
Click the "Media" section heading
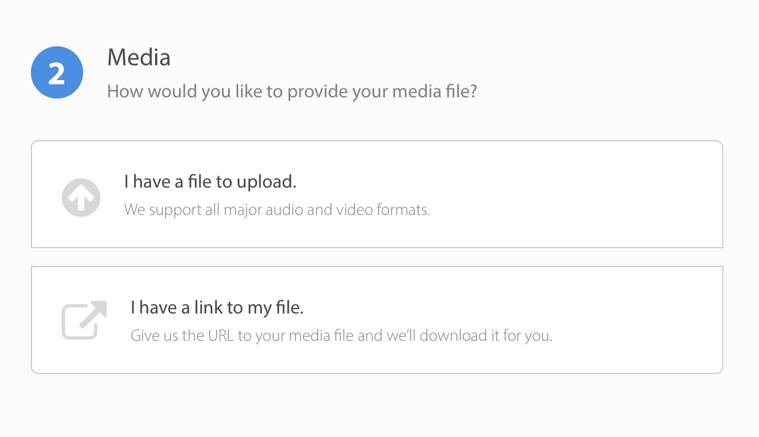139,57
